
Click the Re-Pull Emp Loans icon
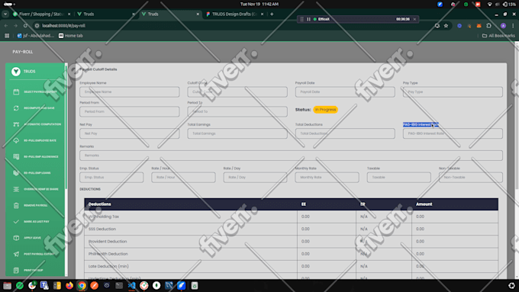tap(16, 173)
